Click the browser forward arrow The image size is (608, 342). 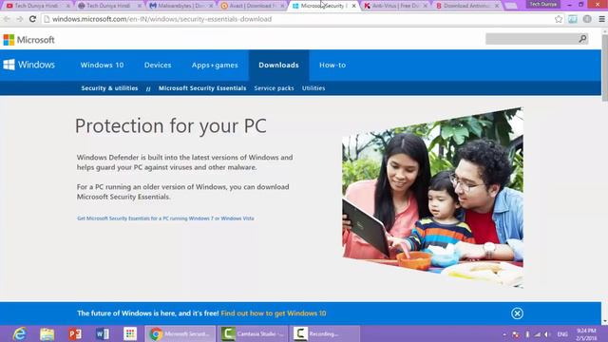[19, 19]
